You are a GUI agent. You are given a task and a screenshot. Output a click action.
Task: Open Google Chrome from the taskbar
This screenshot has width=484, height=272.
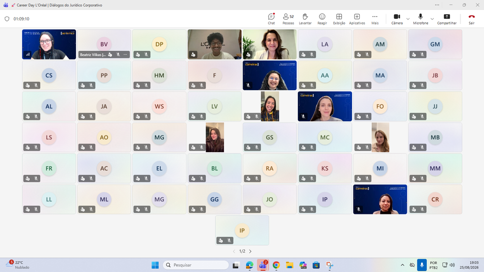(276, 265)
